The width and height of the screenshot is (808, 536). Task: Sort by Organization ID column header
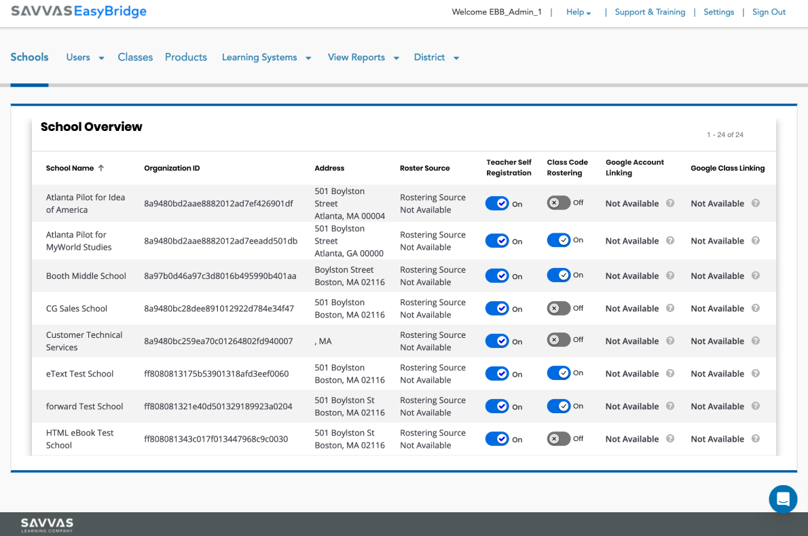click(x=172, y=168)
